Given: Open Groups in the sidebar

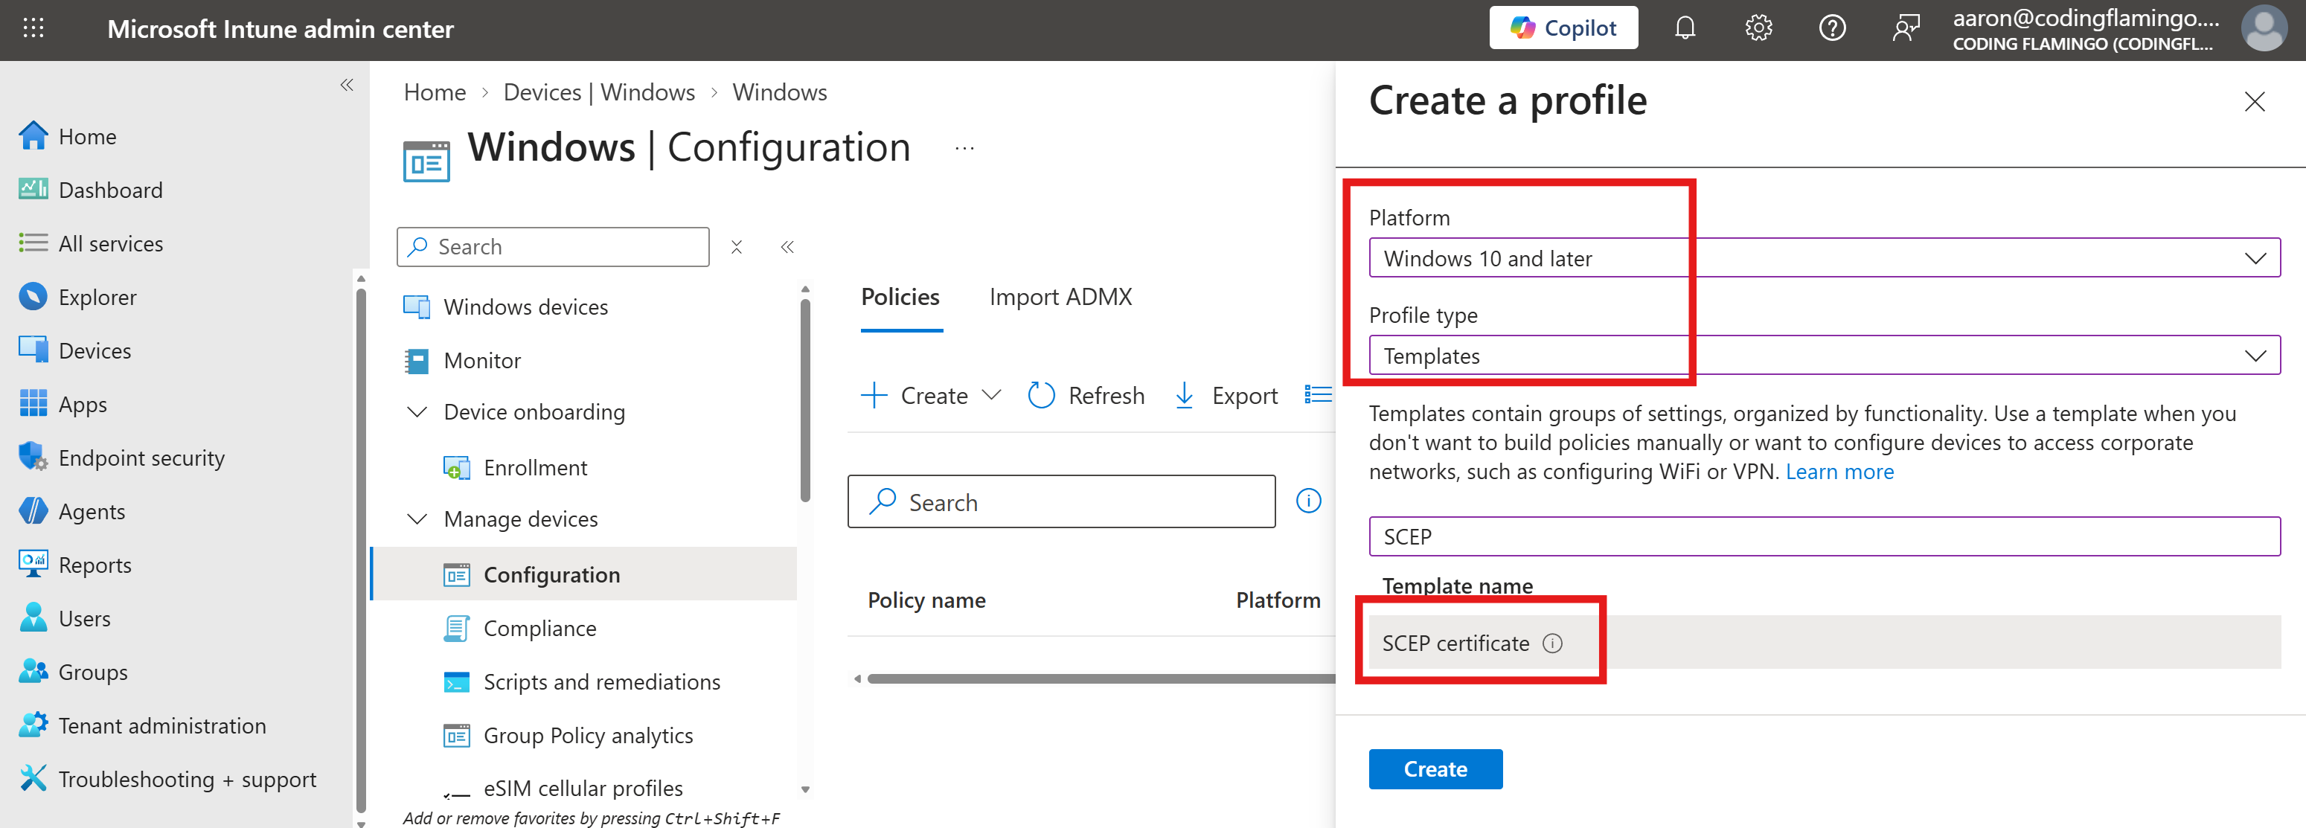Looking at the screenshot, I should (92, 673).
